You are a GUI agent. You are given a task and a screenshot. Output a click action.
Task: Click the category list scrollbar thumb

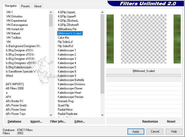coord(51,20)
